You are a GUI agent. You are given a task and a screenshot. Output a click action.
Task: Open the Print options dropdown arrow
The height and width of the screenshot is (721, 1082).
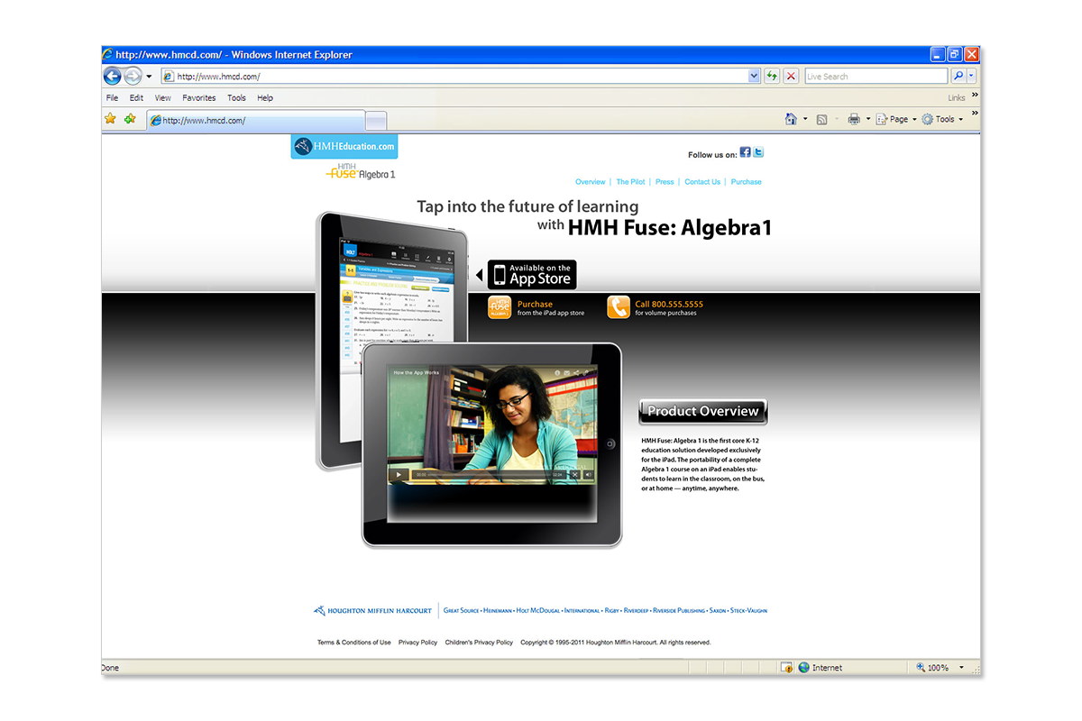[868, 119]
